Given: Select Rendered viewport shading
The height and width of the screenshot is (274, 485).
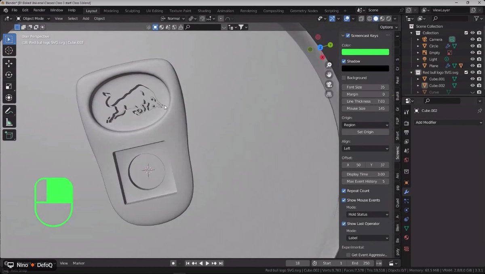Looking at the screenshot, I should 389,19.
